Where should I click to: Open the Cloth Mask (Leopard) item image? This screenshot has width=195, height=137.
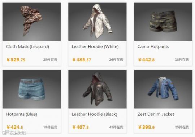pos(31,22)
